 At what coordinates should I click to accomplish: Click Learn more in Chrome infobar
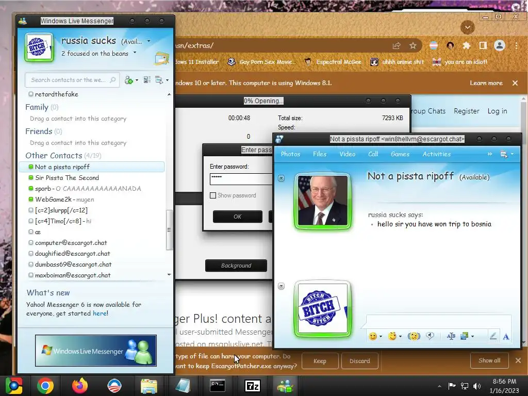point(486,83)
